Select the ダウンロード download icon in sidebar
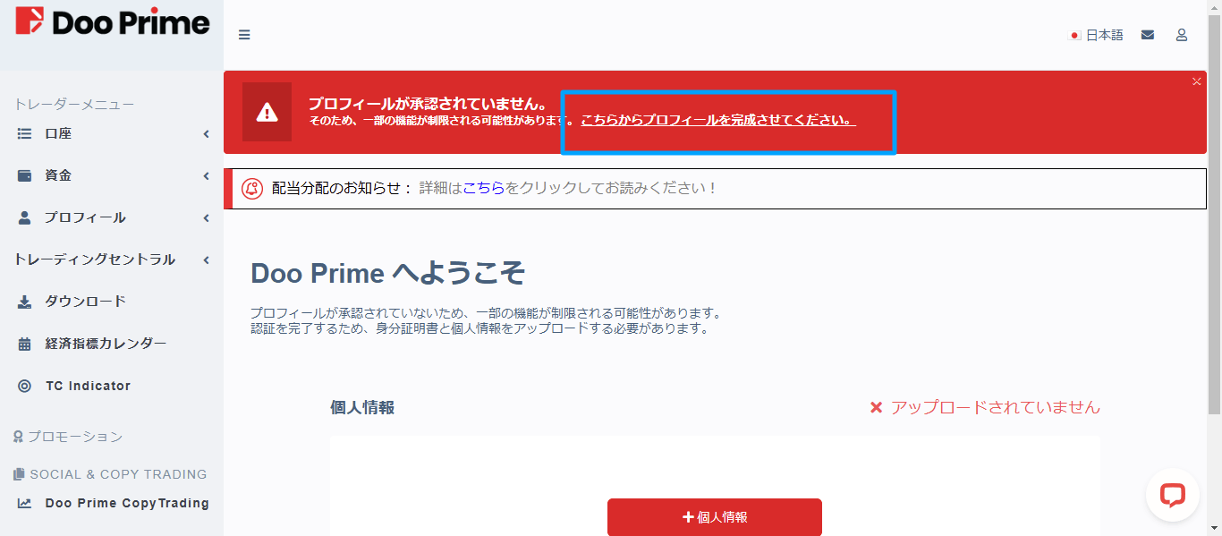The image size is (1222, 536). point(22,302)
